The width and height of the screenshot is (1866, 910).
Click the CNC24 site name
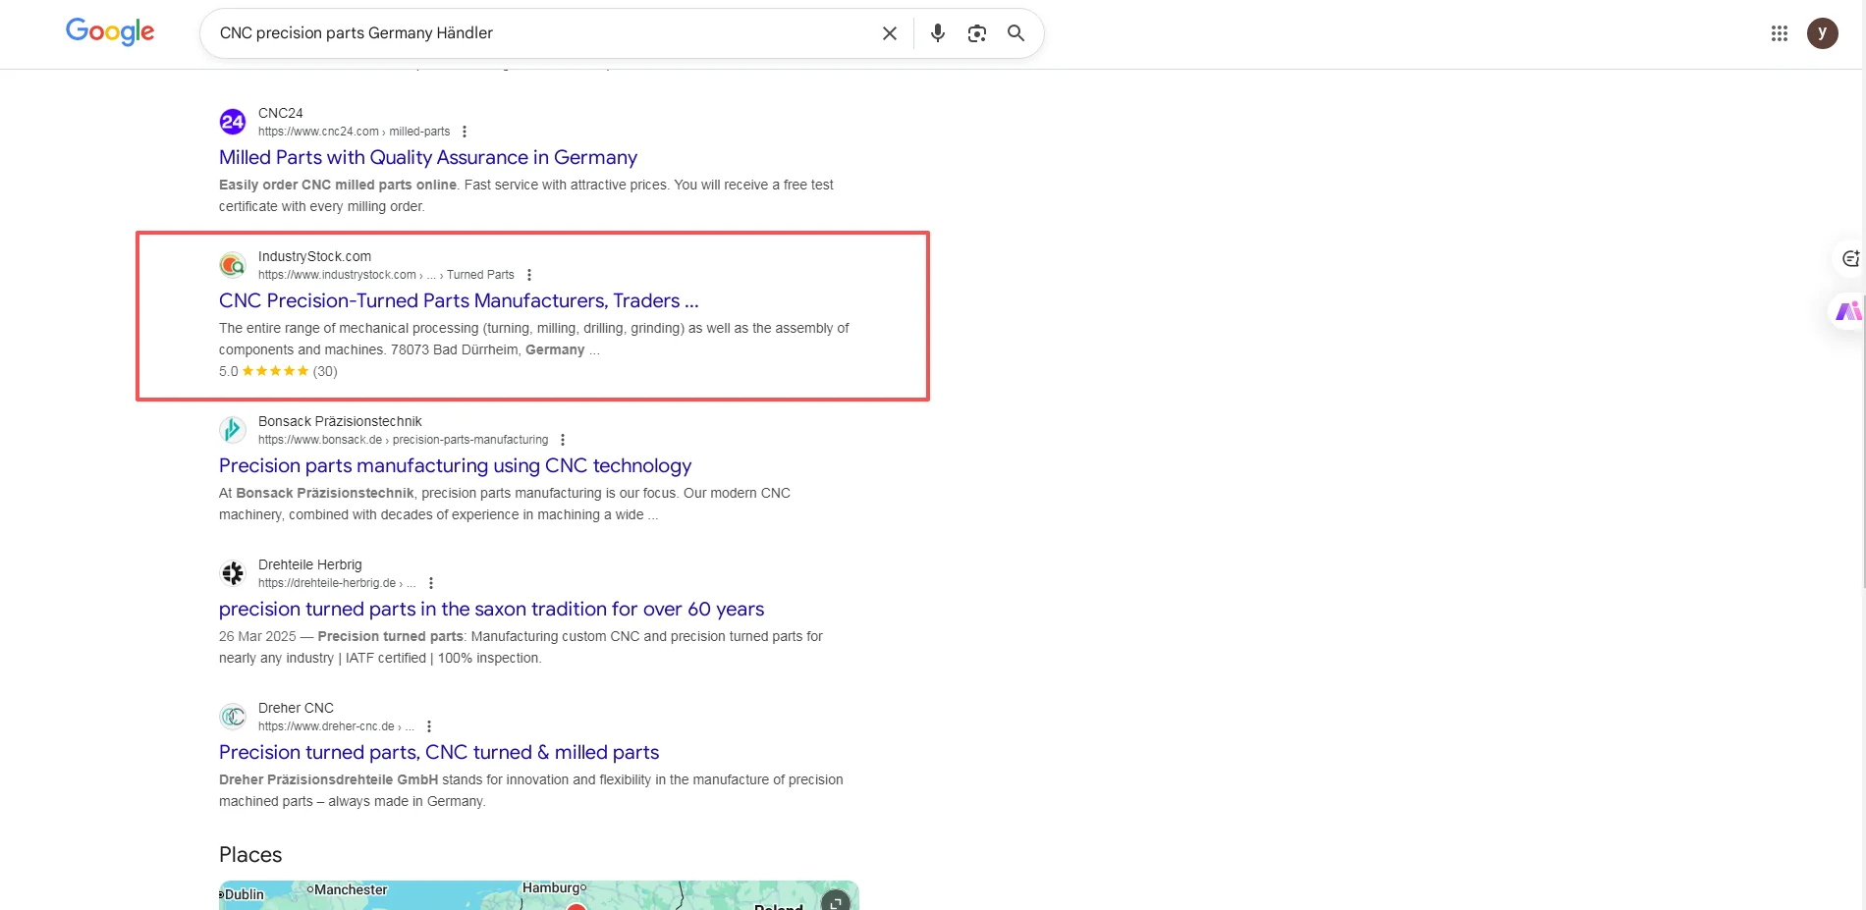point(281,113)
